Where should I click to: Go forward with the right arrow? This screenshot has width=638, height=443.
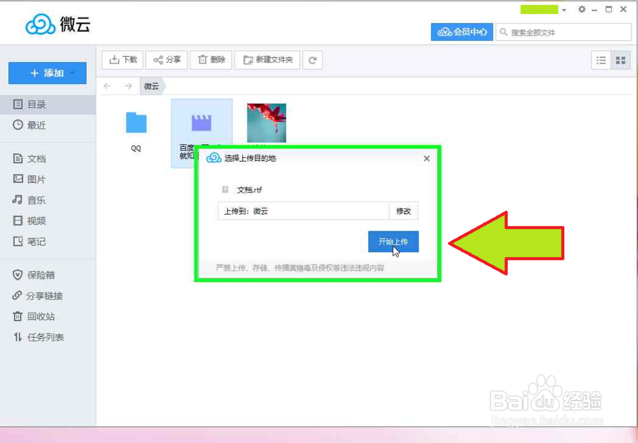click(128, 86)
